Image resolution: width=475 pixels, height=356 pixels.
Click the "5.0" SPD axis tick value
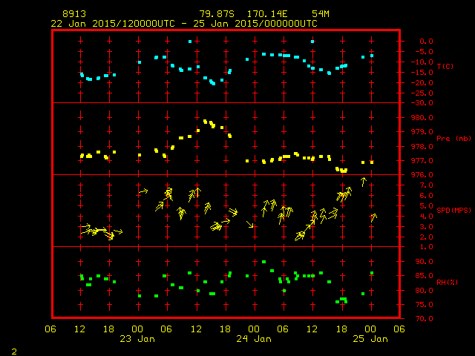(426, 206)
